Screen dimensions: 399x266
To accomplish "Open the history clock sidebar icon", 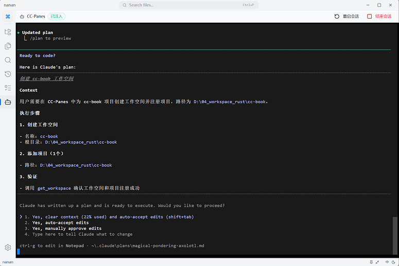I will coord(8,74).
